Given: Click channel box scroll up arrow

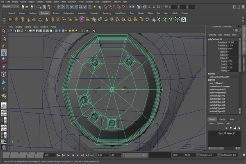Looking at the screenshot, I should [240, 39].
